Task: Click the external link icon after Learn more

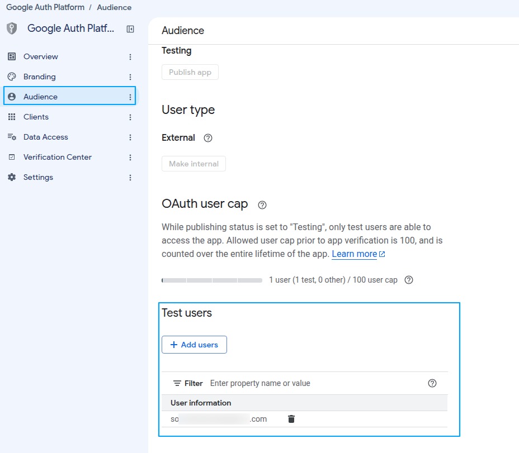Action: [x=382, y=254]
